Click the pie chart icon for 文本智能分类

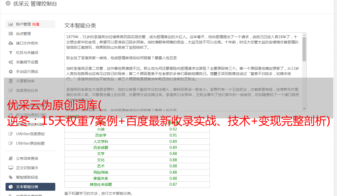click(11, 187)
